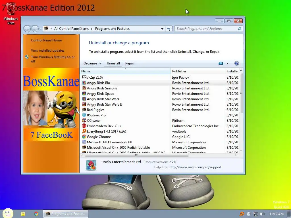
Task: Open the Windows Vista recycle bin desktop icon
Action: 11,13
